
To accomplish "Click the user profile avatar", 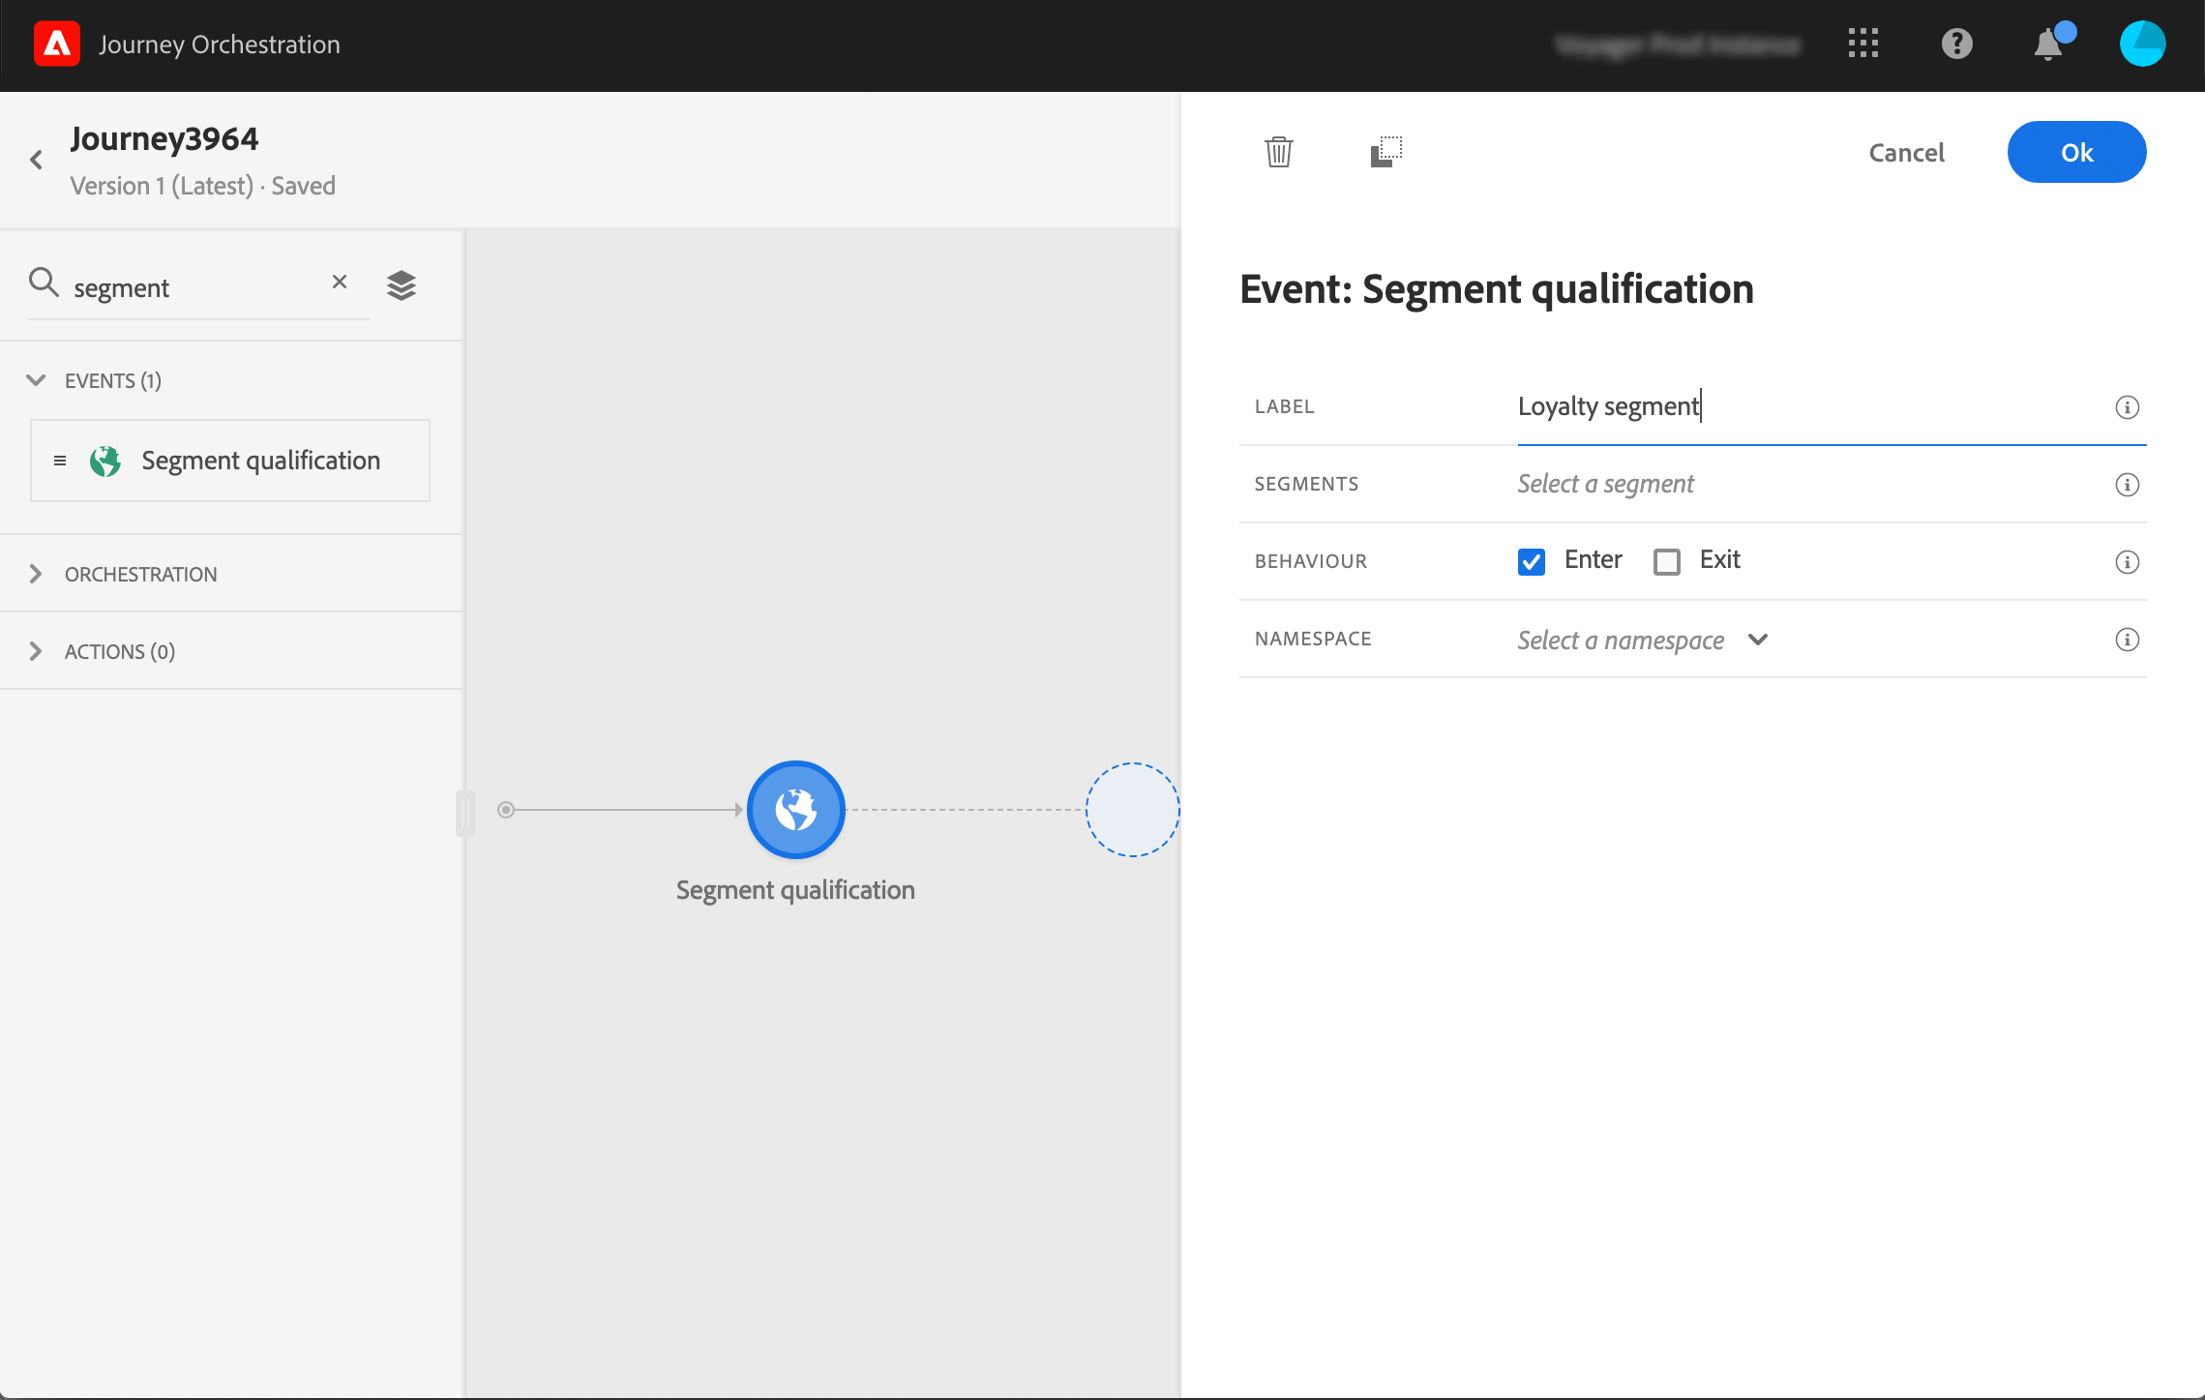I will 2142,44.
